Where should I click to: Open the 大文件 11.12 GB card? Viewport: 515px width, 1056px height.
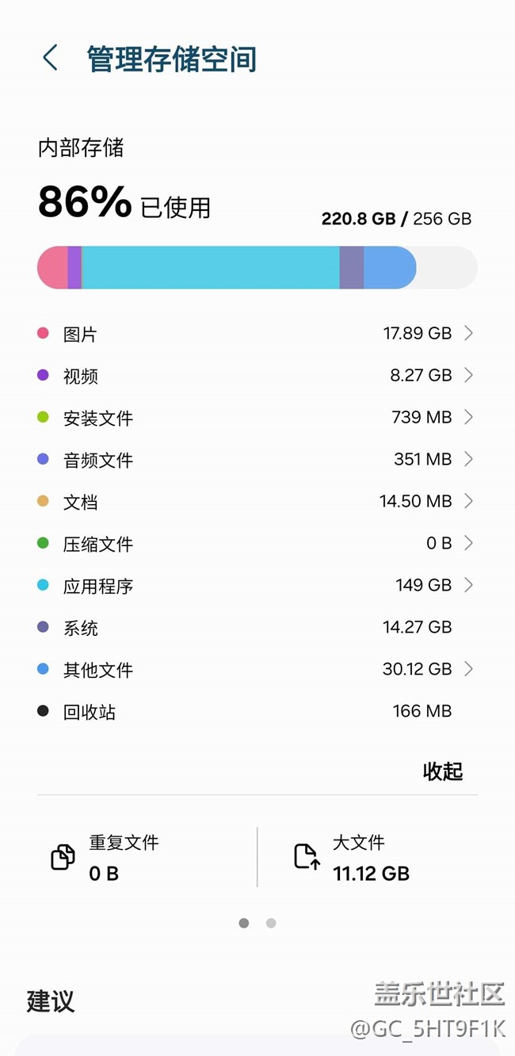click(370, 858)
